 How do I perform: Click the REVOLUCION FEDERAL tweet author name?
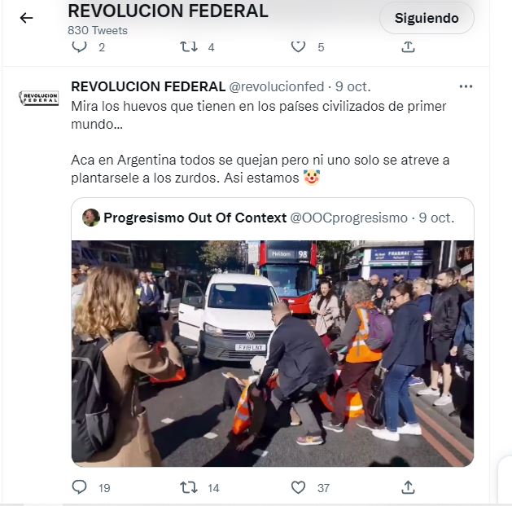(148, 87)
